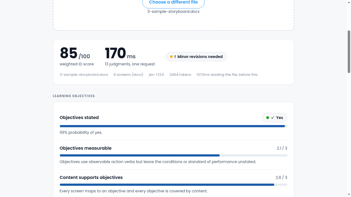Click the LEARNING OBJECTIVES section heading
This screenshot has height=197, width=351.
(74, 96)
